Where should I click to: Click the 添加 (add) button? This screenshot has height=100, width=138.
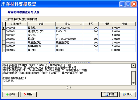(x=10, y=94)
